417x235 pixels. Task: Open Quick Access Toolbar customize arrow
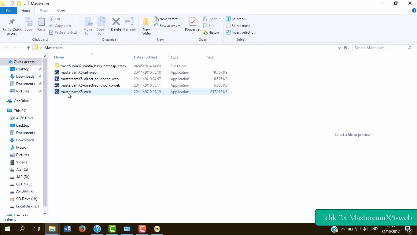coord(25,4)
